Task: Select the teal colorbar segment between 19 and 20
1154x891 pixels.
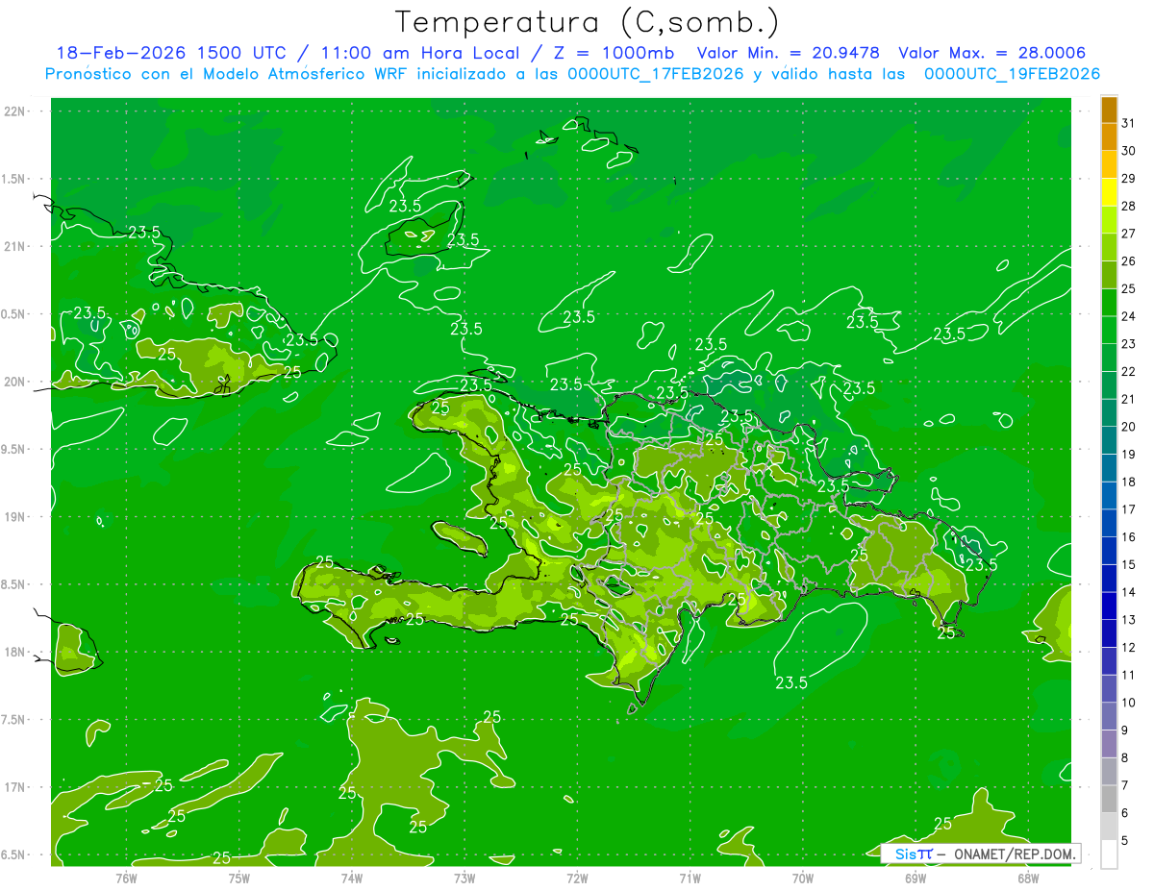Action: (1109, 440)
